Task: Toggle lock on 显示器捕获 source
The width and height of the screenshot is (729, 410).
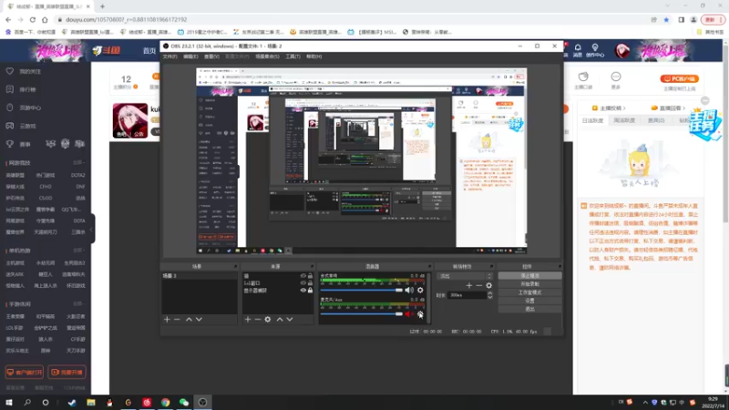Action: click(x=310, y=291)
